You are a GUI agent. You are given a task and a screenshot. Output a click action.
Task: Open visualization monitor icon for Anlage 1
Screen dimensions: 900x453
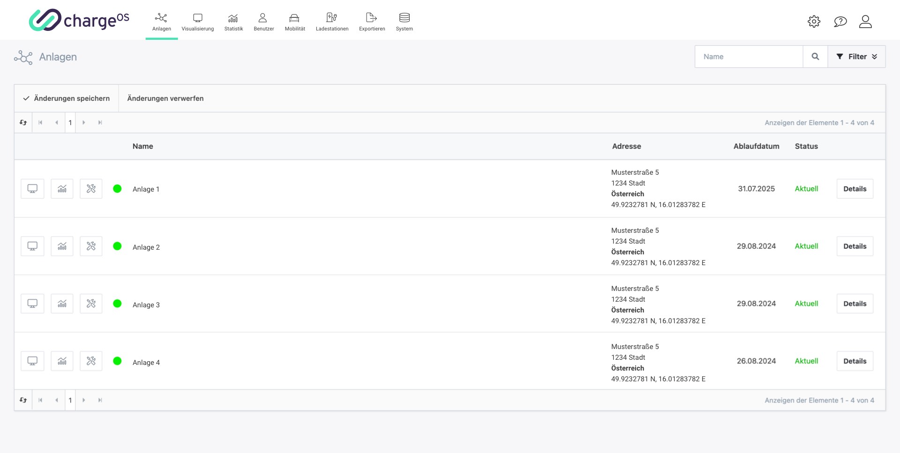pyautogui.click(x=32, y=189)
